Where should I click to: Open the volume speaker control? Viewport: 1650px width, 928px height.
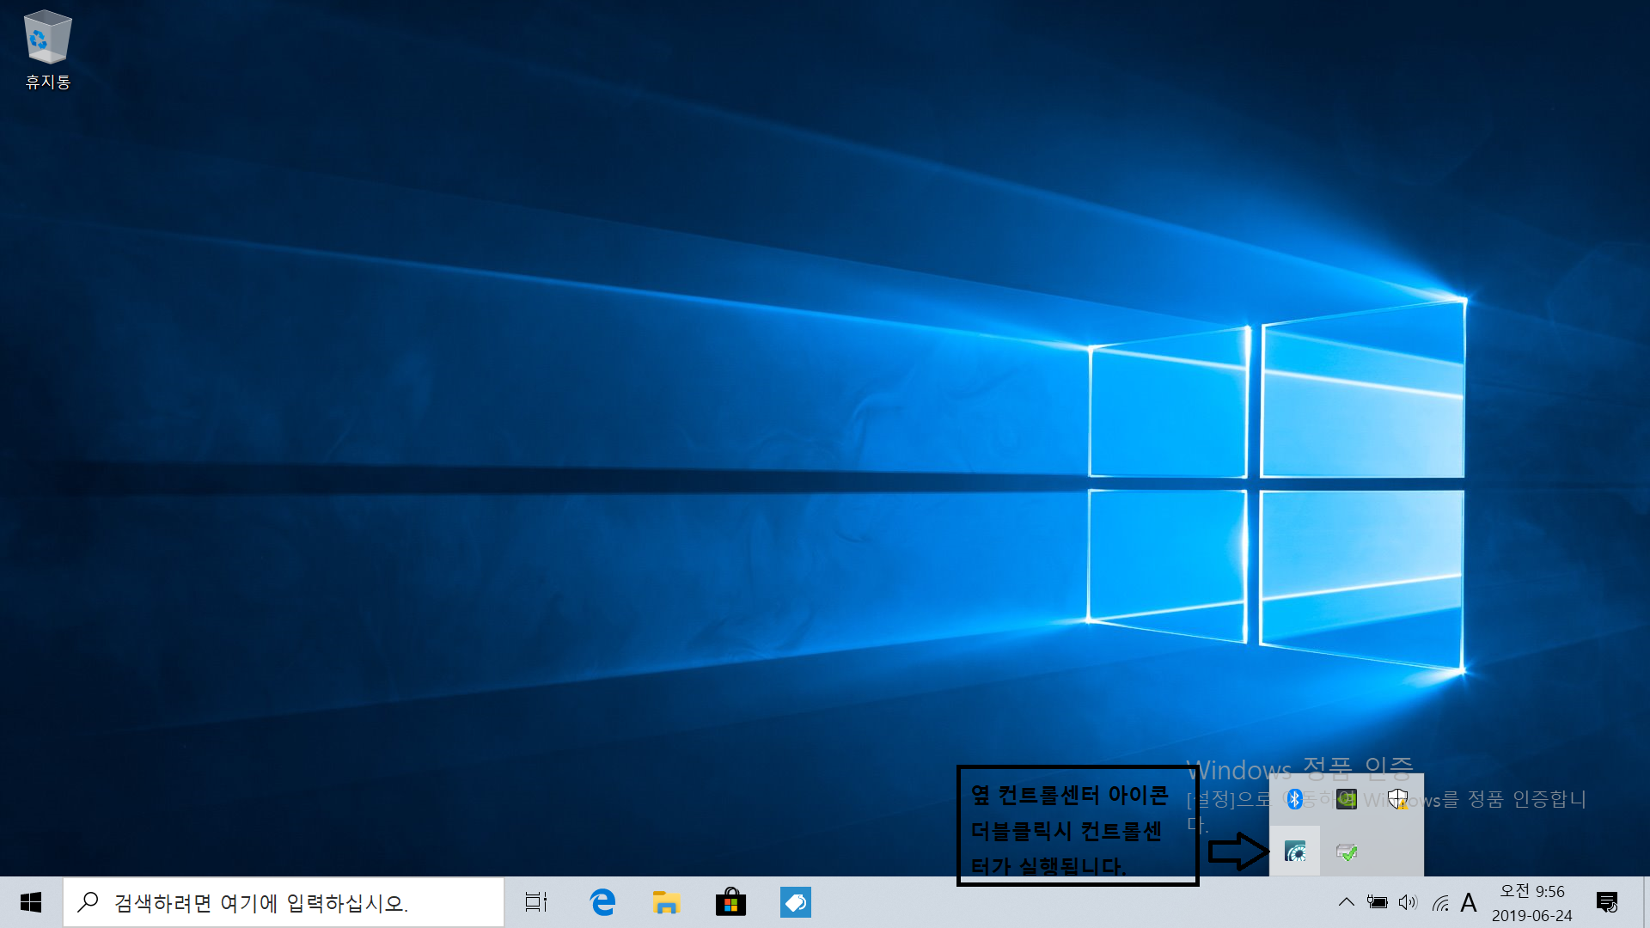(1408, 902)
